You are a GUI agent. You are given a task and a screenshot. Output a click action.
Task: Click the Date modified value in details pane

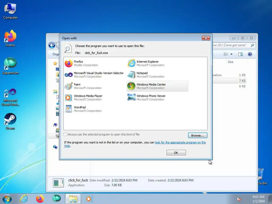click(124, 180)
